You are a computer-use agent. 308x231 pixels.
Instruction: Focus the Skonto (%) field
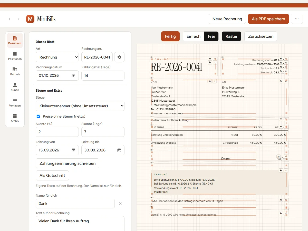[57, 132]
